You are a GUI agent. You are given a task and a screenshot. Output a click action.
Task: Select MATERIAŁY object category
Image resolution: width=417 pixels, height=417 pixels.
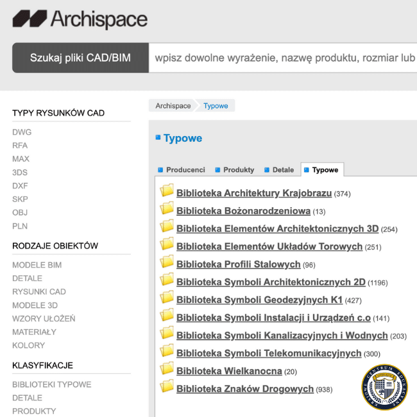coord(34,332)
